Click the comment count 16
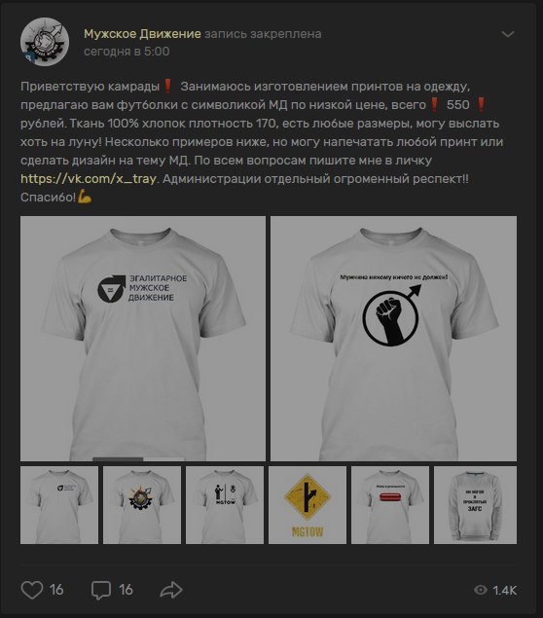 [126, 590]
